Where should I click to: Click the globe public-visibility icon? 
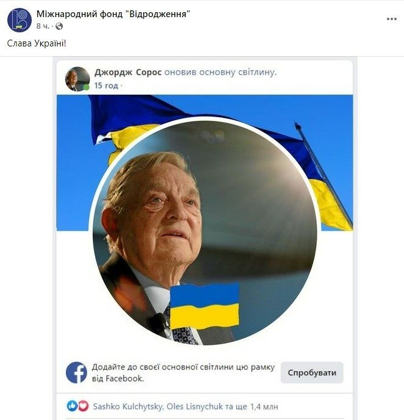(59, 26)
